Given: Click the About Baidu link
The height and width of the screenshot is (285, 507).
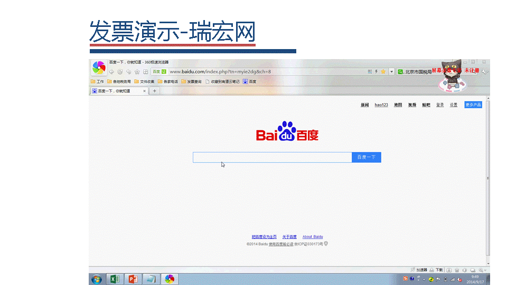Looking at the screenshot, I should coord(313,237).
